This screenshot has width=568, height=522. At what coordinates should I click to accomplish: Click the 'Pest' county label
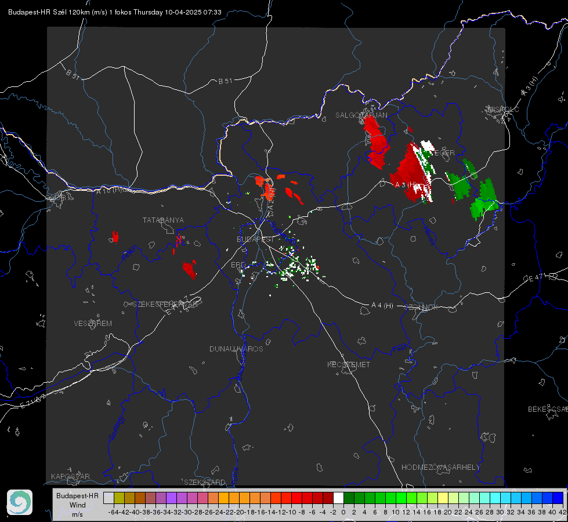(399, 349)
